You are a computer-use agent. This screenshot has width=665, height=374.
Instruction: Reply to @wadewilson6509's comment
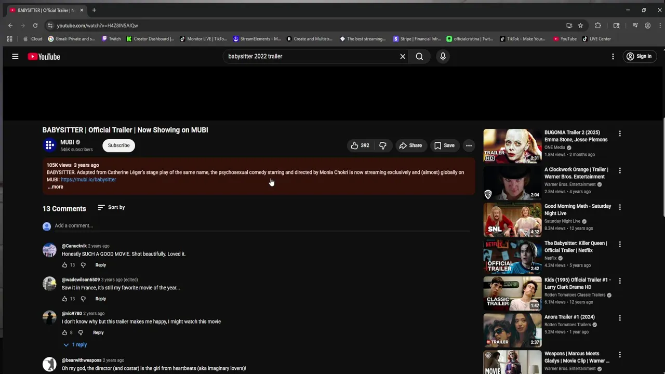point(100,299)
